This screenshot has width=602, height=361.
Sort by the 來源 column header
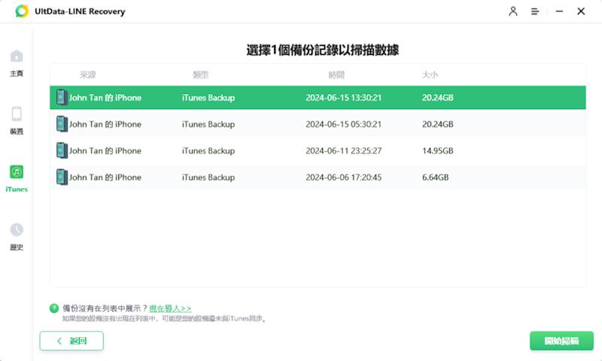point(88,75)
